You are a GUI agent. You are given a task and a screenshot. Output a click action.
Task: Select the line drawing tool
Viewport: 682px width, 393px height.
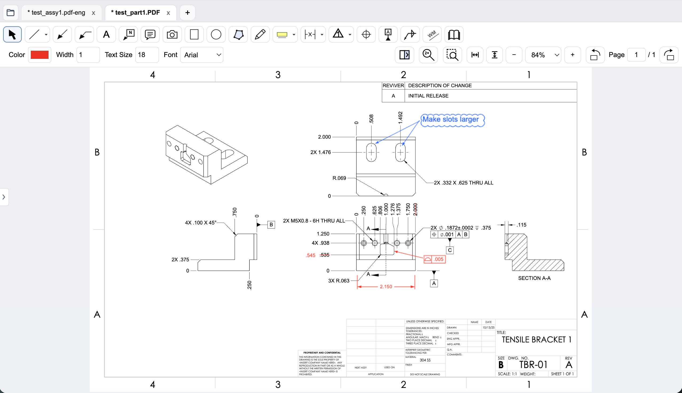34,34
